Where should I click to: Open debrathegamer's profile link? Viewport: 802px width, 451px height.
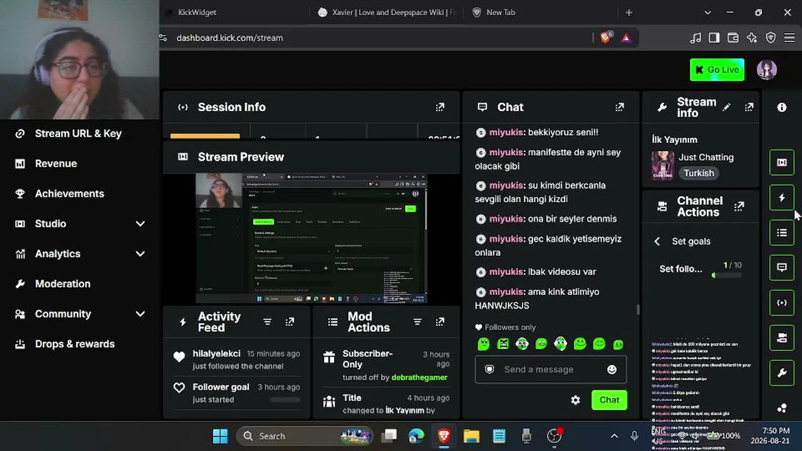coord(419,378)
